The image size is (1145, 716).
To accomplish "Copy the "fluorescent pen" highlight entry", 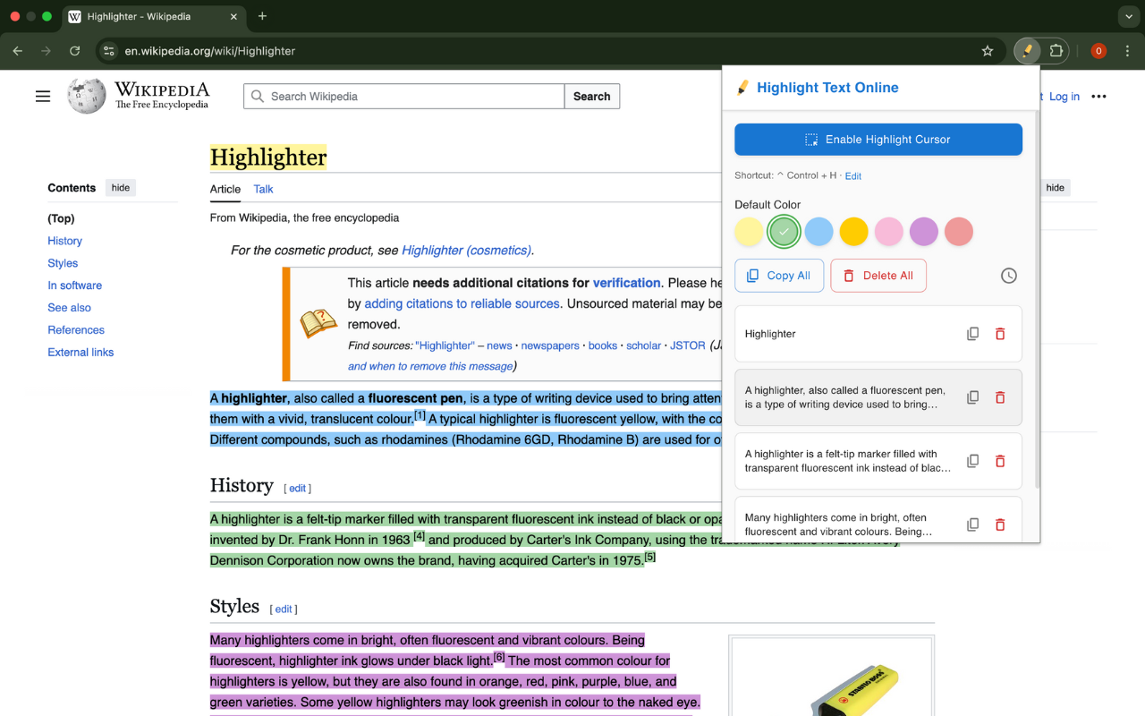I will (x=972, y=397).
